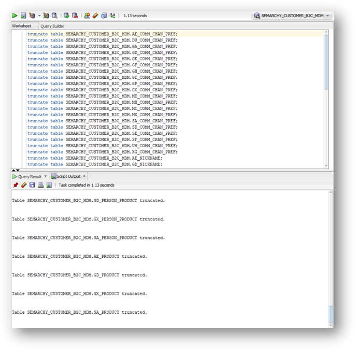Click the GE_COMM_CHAN_PREF truncate line
Viewport: 356px width, 350px height.
(103, 59)
